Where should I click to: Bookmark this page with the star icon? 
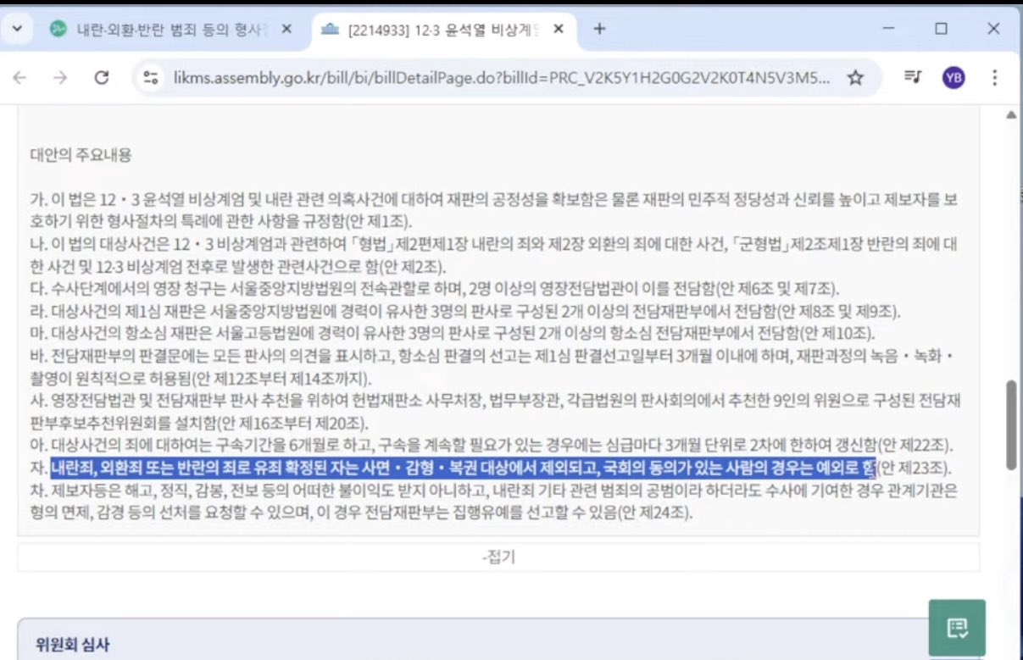click(856, 78)
